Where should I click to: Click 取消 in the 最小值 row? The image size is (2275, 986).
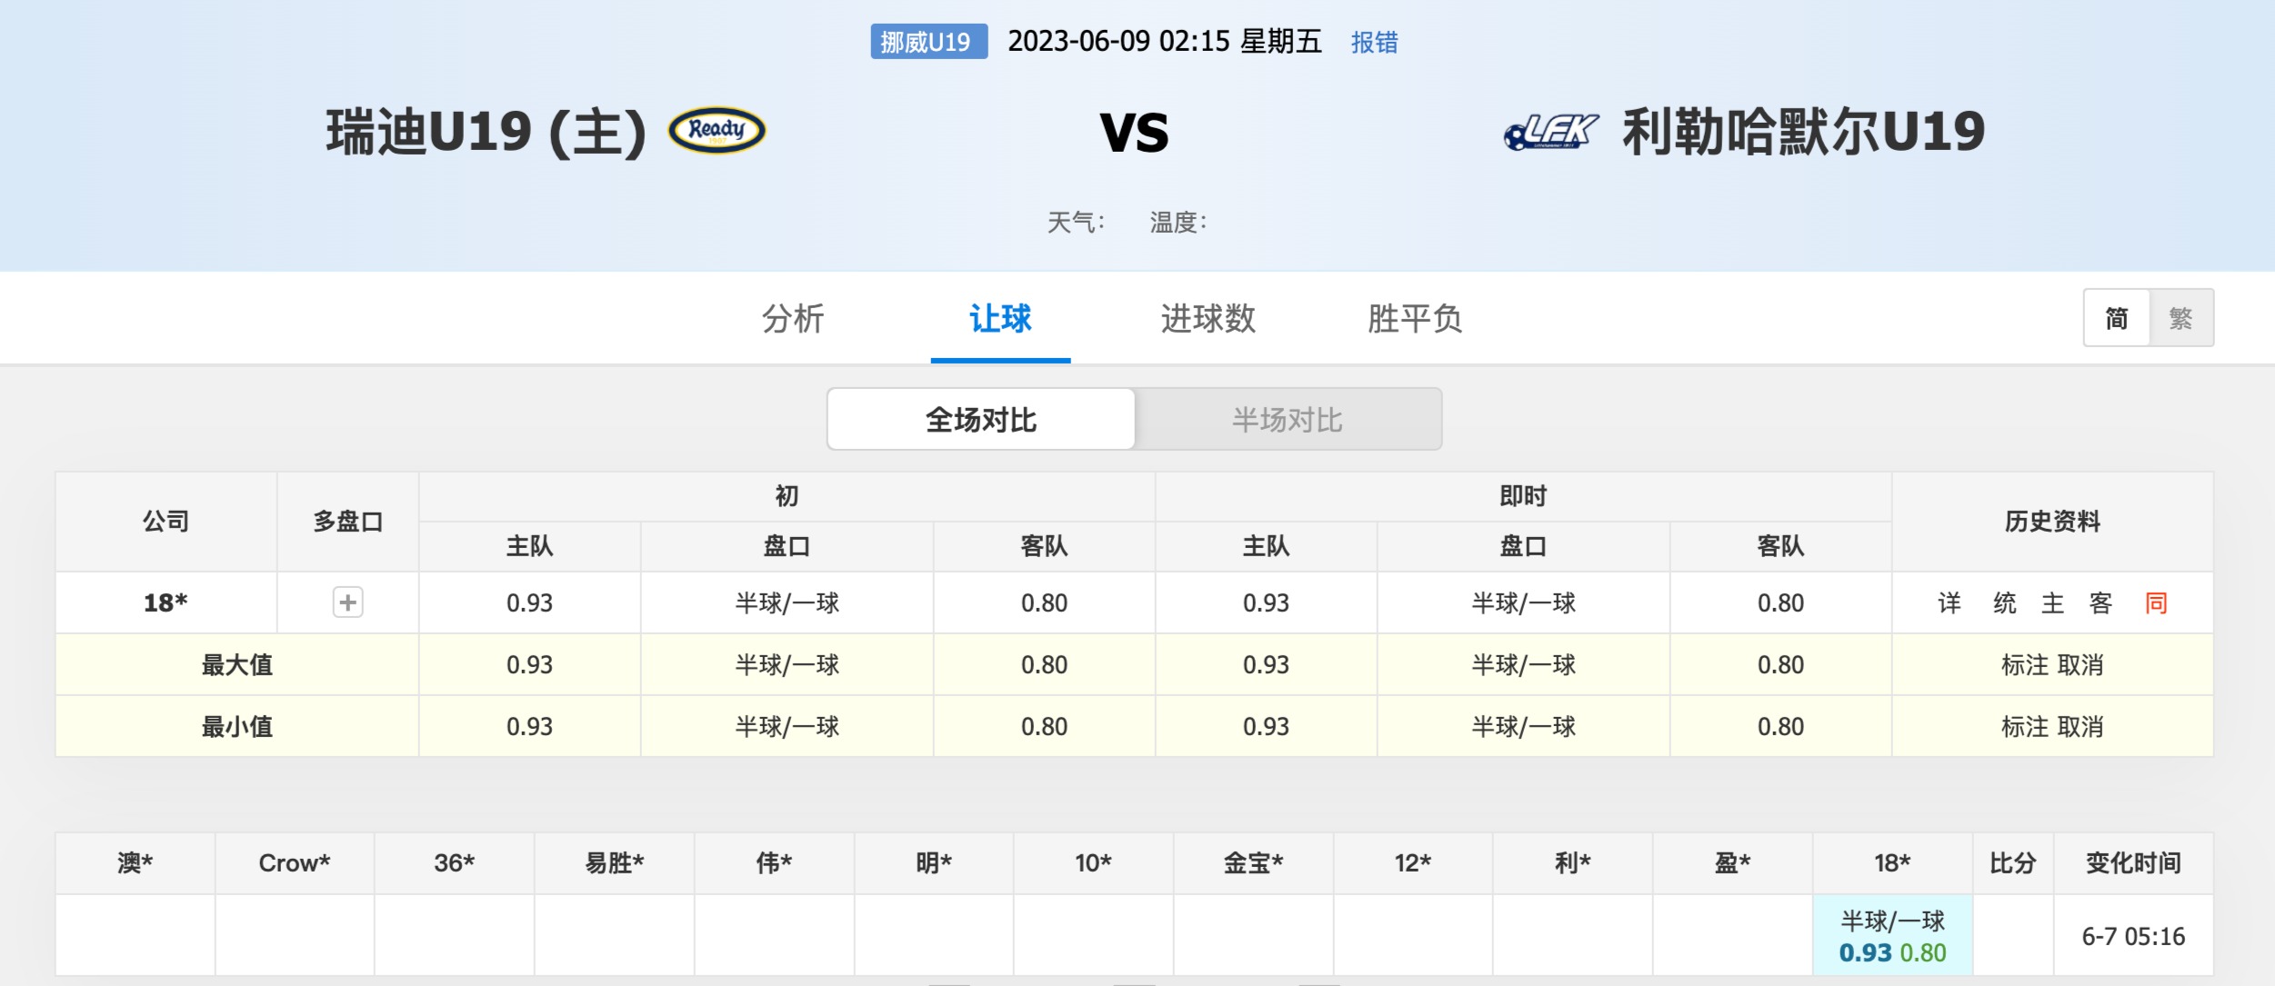[2080, 727]
